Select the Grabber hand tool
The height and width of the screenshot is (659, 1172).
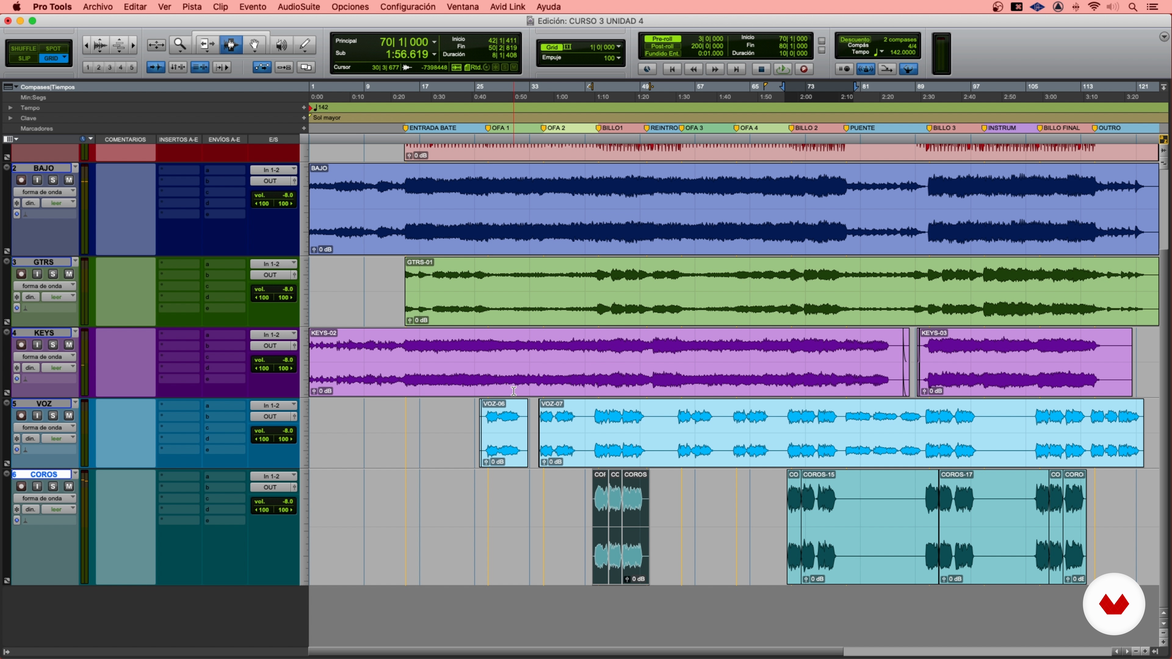pos(255,45)
